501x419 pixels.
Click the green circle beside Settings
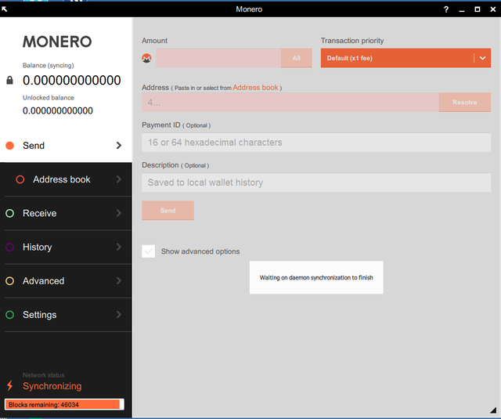click(x=10, y=315)
